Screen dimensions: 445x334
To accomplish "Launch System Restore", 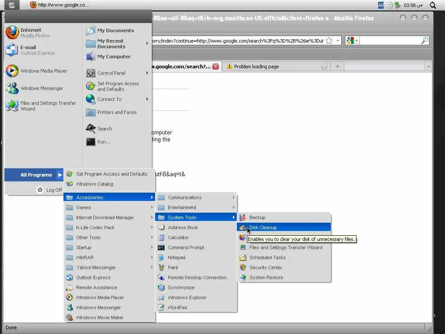I will [x=284, y=277].
